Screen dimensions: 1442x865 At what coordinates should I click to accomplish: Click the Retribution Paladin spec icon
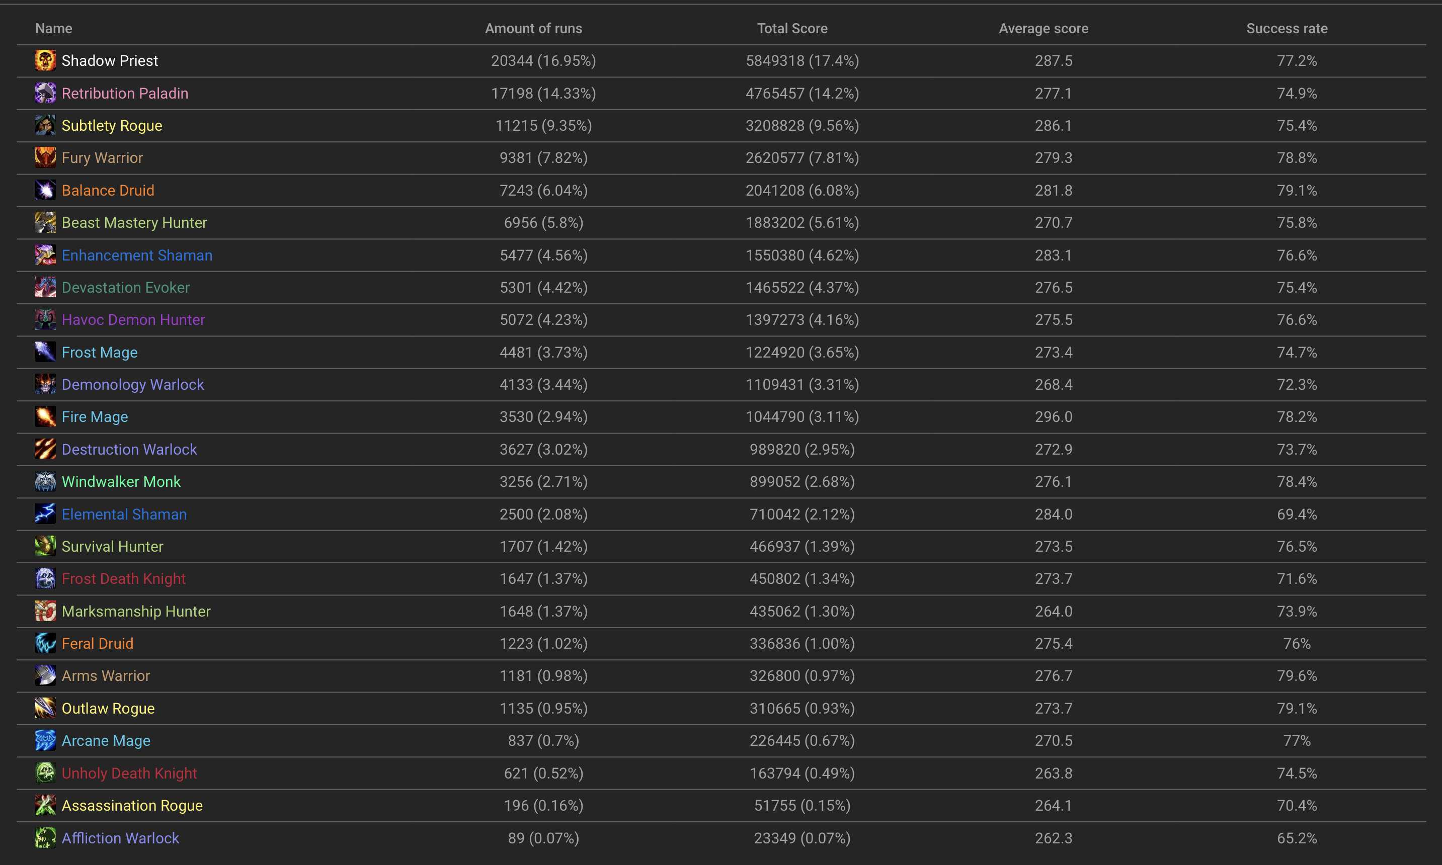45,93
